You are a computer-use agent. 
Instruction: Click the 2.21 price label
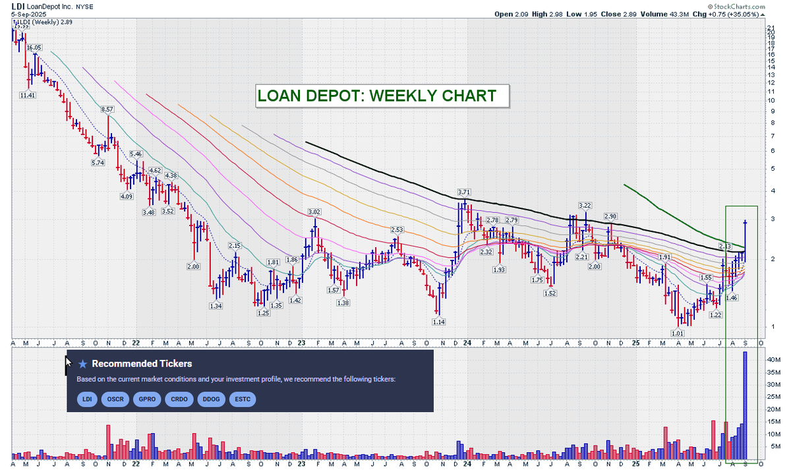[582, 256]
